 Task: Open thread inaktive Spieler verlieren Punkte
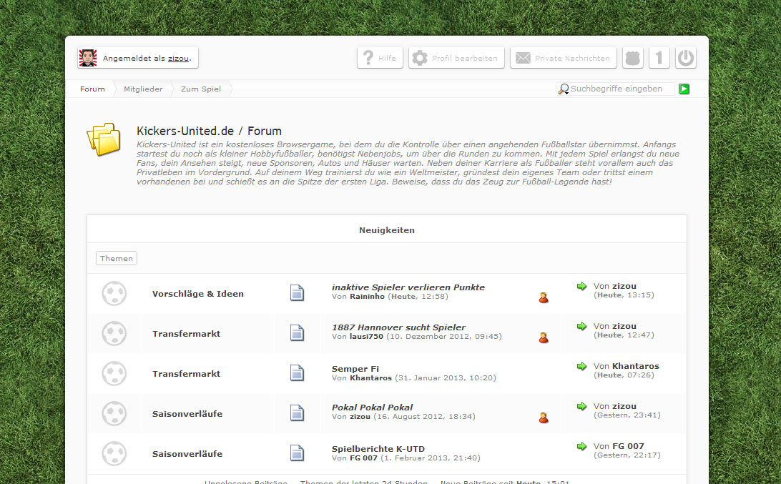[408, 287]
